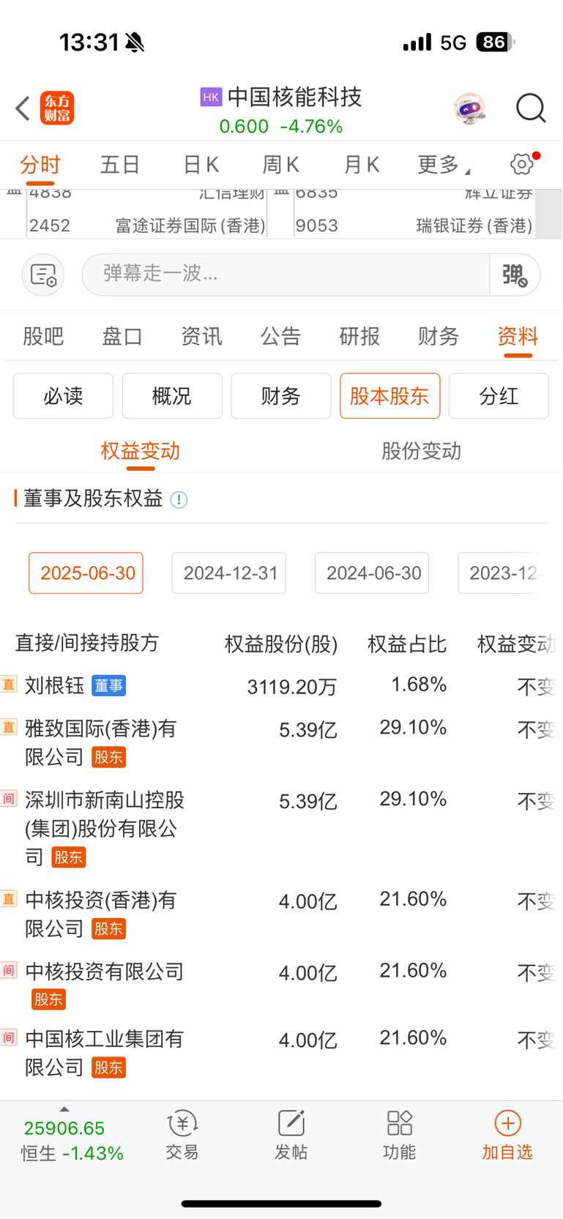Select the 股本股东 button
The height and width of the screenshot is (1219, 563).
coord(390,396)
